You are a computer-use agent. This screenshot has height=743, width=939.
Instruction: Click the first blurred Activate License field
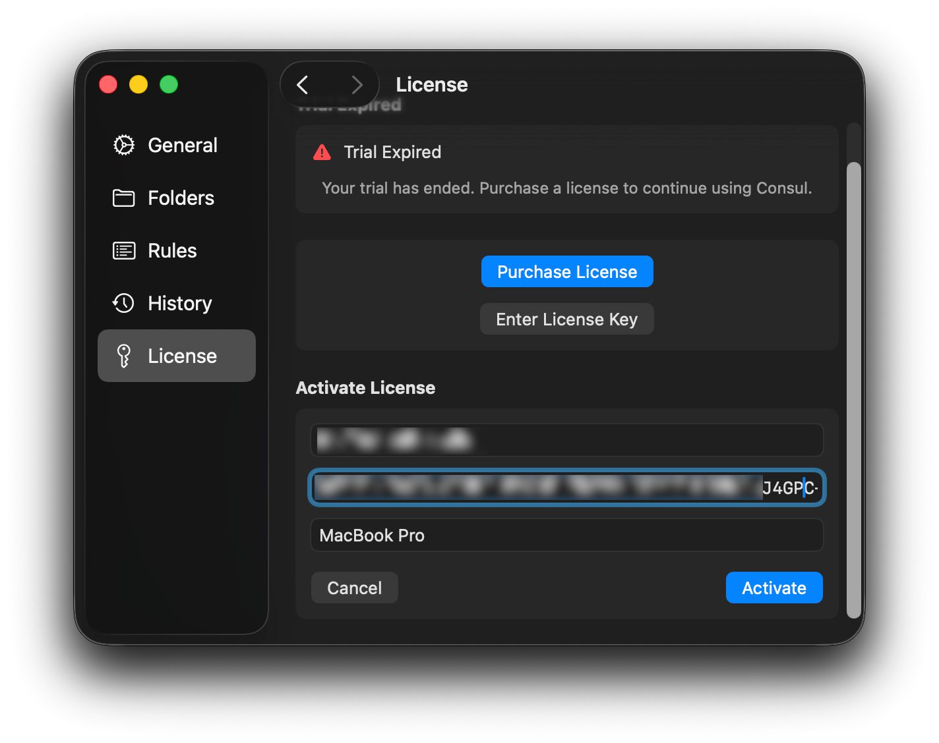point(567,440)
